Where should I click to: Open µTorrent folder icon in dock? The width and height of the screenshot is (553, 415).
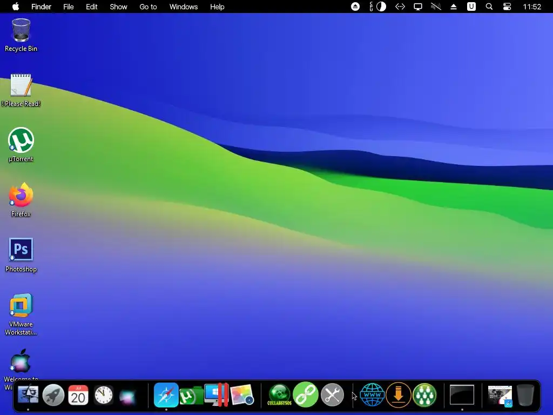click(x=191, y=396)
